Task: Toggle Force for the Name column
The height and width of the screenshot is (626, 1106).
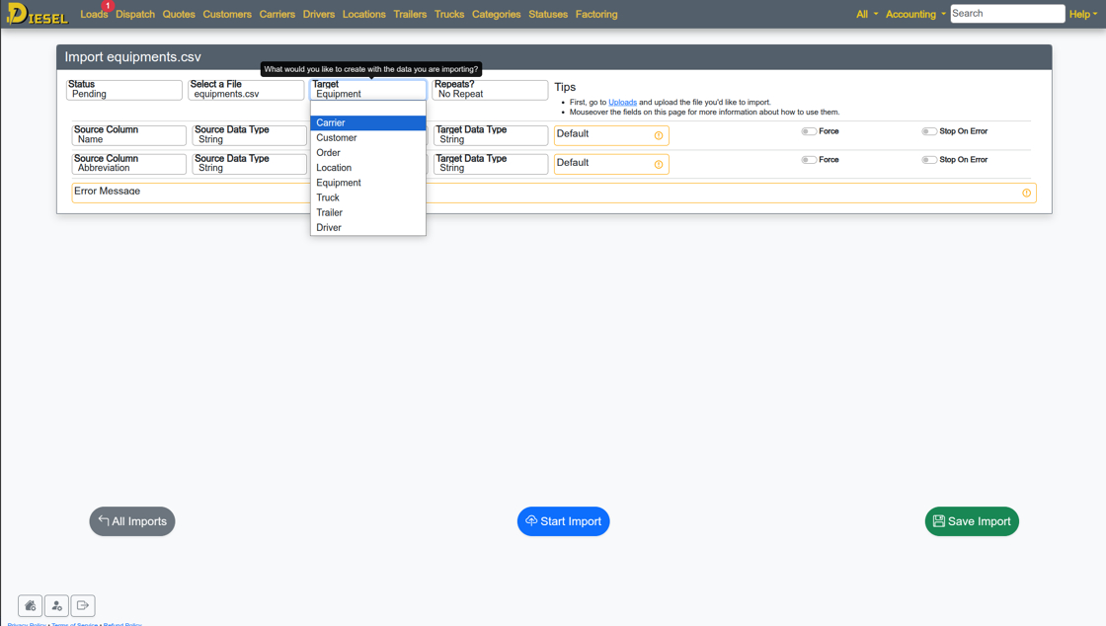Action: [x=809, y=131]
